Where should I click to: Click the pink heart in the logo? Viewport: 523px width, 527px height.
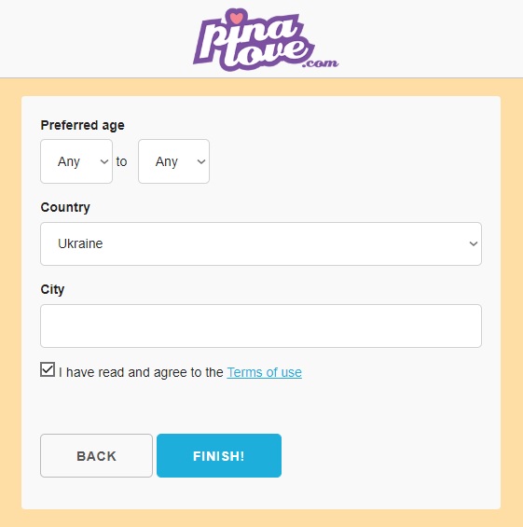236,18
